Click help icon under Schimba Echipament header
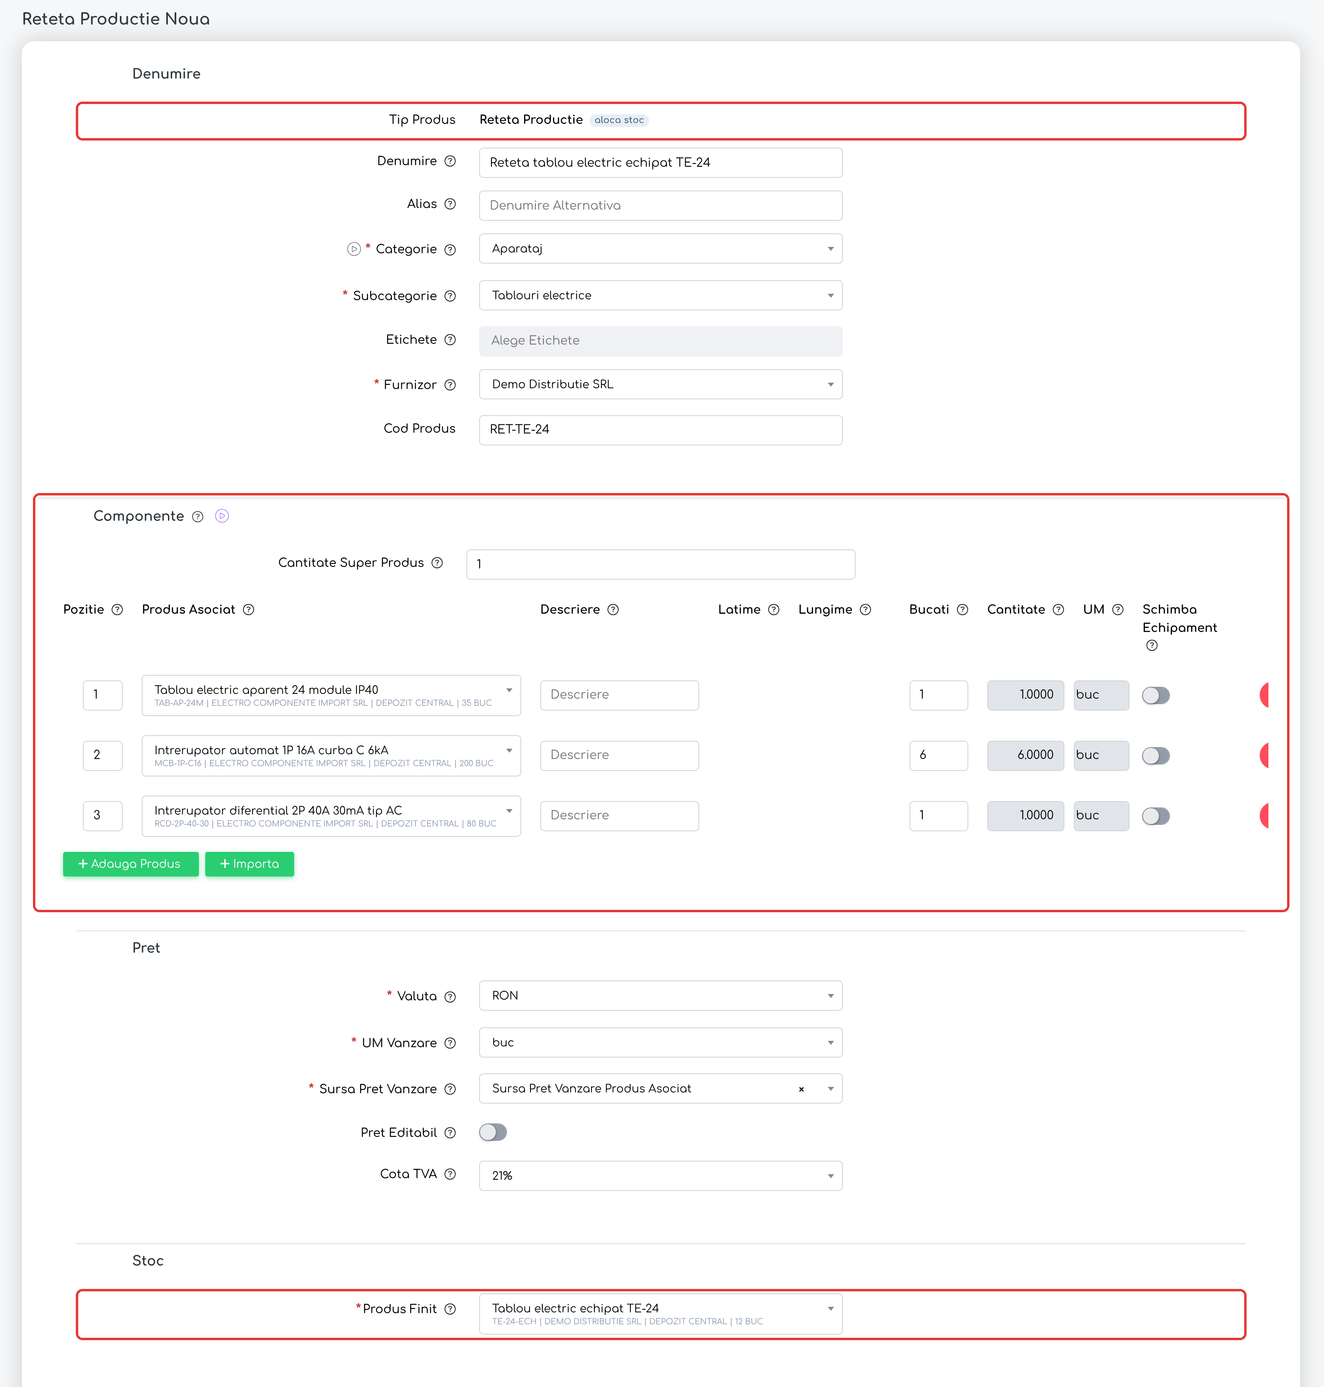The width and height of the screenshot is (1324, 1387). tap(1152, 645)
